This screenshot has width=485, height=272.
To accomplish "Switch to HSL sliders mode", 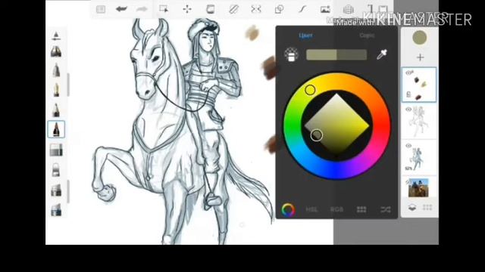I will click(x=311, y=210).
